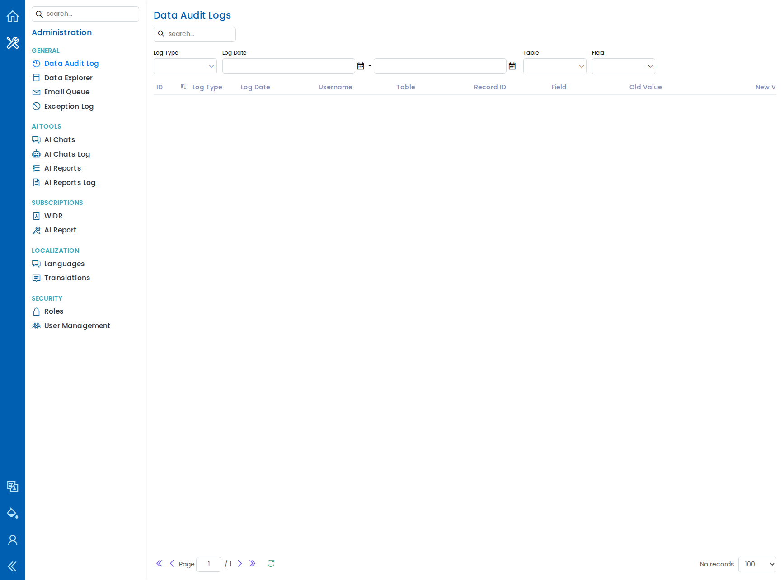Screen dimensions: 784x580
Task: Open User Management page
Action: point(77,325)
